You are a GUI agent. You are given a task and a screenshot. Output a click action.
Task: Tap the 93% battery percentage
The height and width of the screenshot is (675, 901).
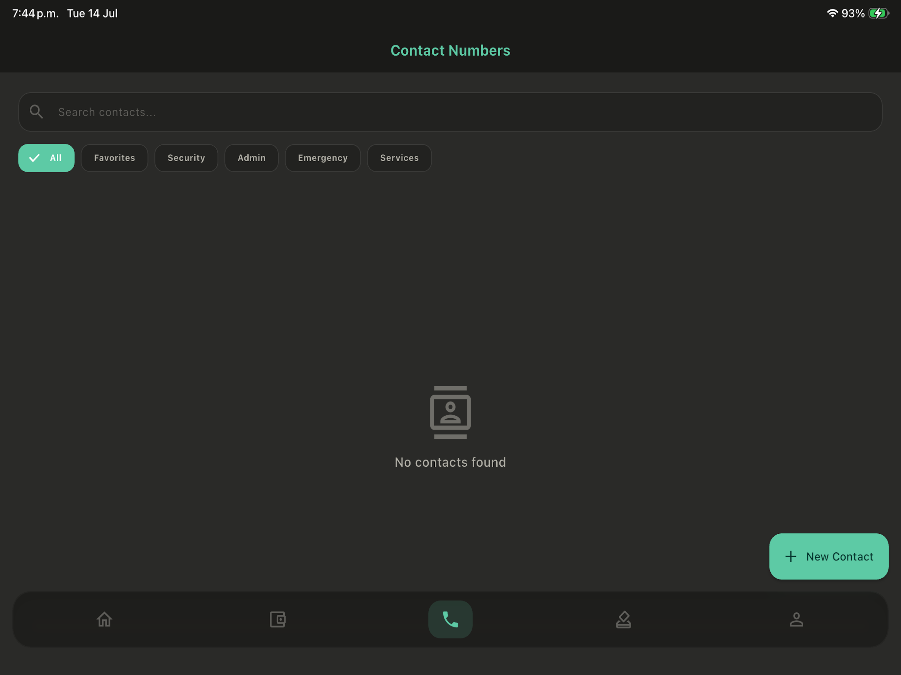(853, 14)
